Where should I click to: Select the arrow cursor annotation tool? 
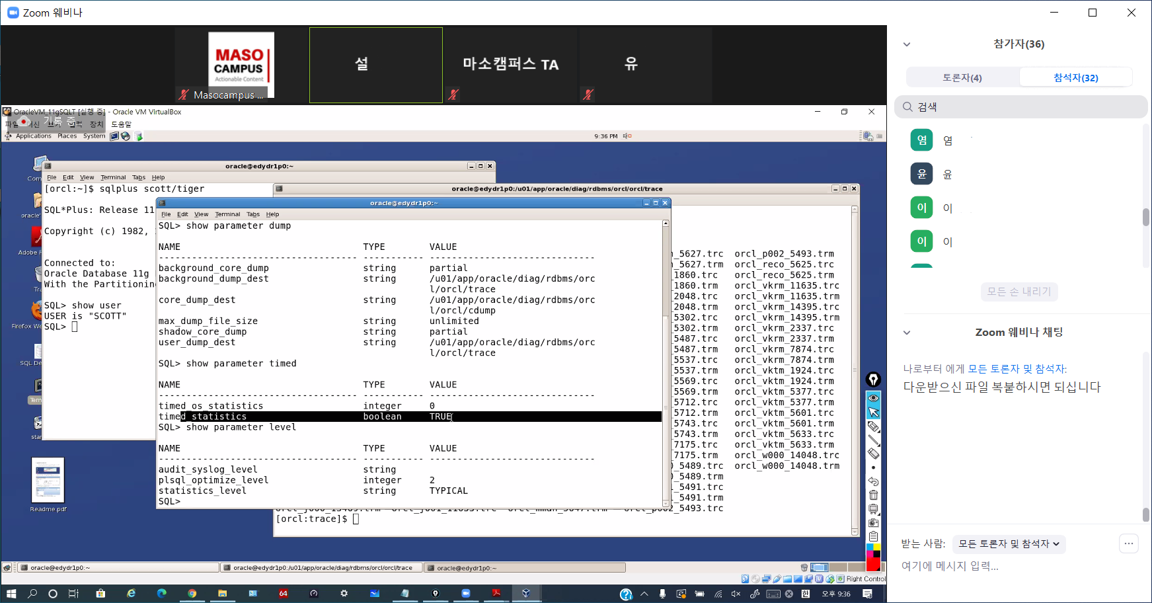tap(873, 412)
